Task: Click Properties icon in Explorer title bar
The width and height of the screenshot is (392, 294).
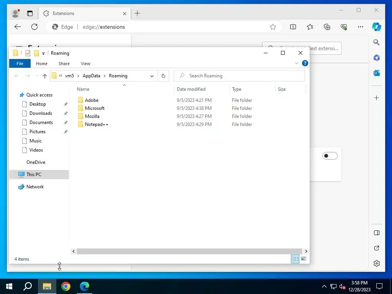Action: coord(28,53)
